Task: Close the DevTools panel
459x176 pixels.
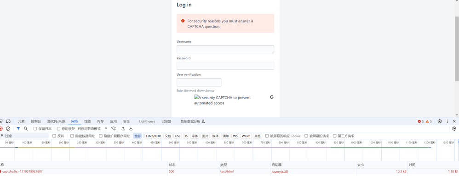Action: pos(454,121)
